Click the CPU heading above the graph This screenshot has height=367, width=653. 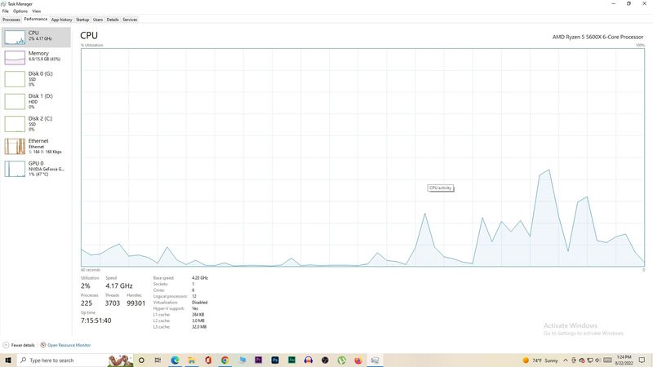pos(89,36)
